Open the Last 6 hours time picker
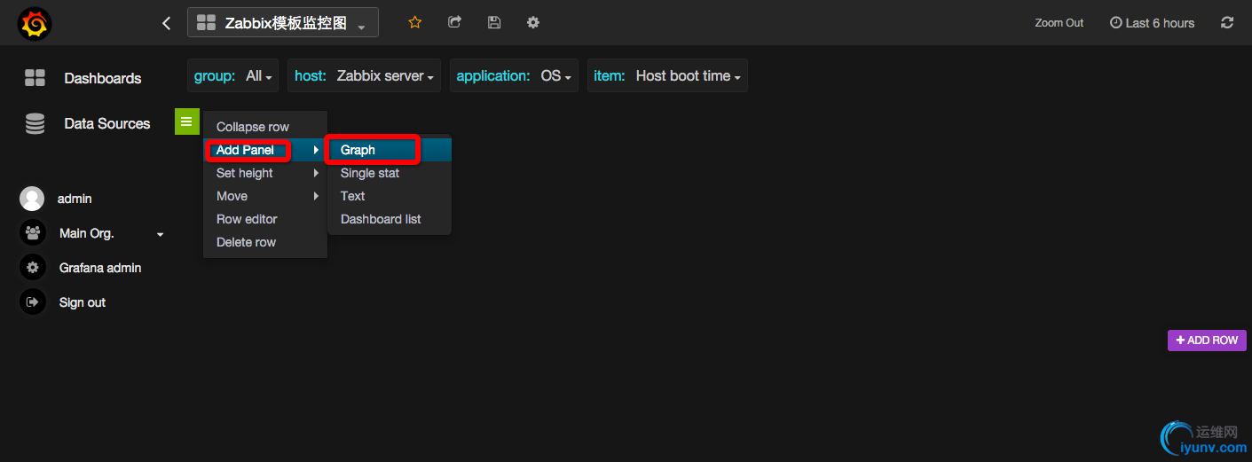The image size is (1252, 462). pos(1152,23)
